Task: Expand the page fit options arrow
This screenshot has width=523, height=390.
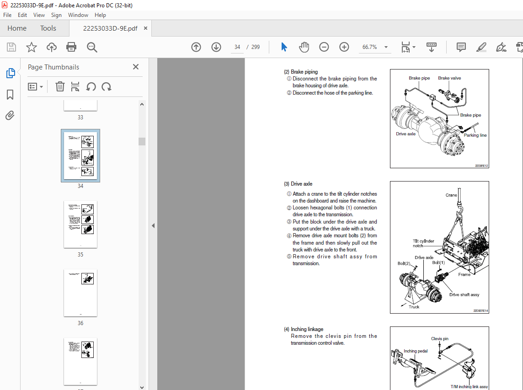Action: point(414,47)
